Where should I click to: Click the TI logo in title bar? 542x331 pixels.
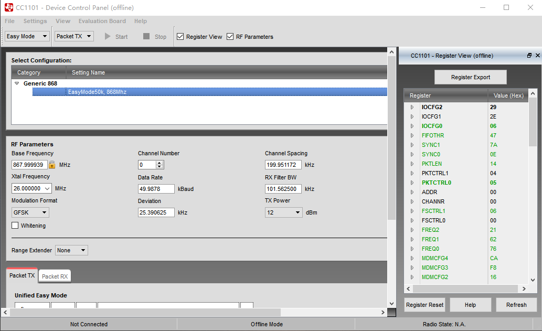8,7
